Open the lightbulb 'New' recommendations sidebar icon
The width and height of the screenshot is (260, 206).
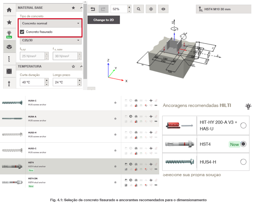(x=9, y=34)
